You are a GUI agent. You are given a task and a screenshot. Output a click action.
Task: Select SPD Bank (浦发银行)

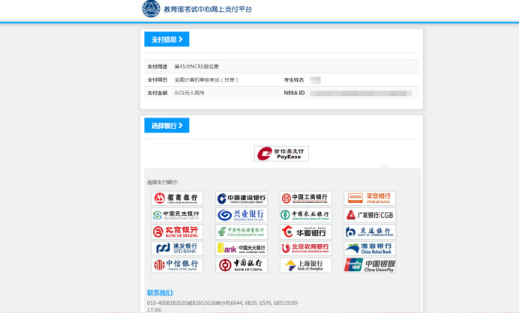[177, 248]
